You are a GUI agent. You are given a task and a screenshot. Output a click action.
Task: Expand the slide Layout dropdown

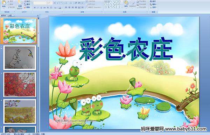(27, 1)
